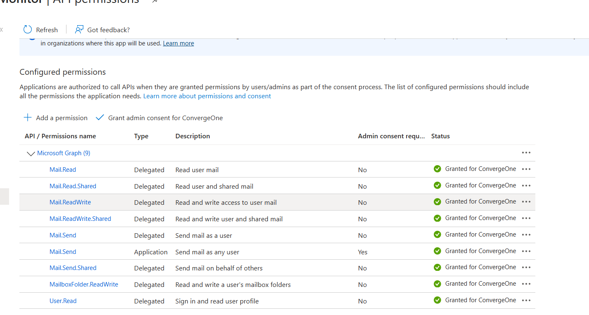Viewport: 589px width, 315px height.
Task: Click the Status column header
Action: (x=440, y=136)
